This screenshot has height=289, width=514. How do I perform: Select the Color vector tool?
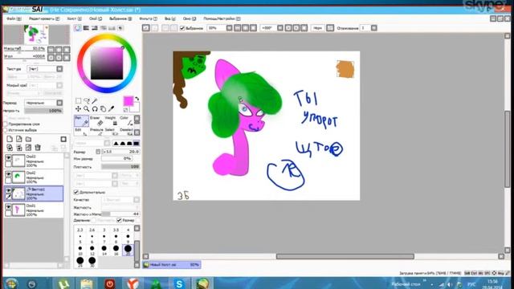pyautogui.click(x=126, y=120)
